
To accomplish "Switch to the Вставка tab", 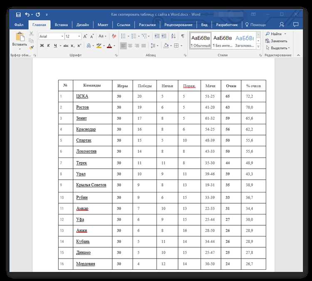I will (x=61, y=25).
